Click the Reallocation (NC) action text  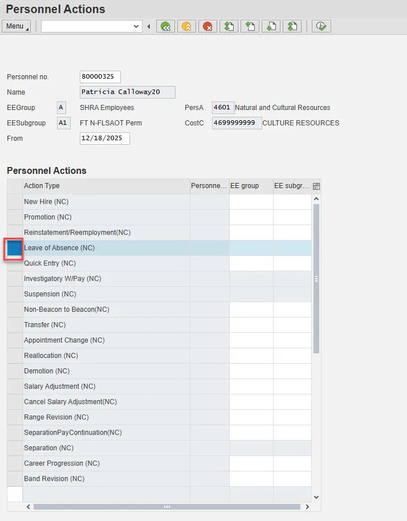[51, 356]
